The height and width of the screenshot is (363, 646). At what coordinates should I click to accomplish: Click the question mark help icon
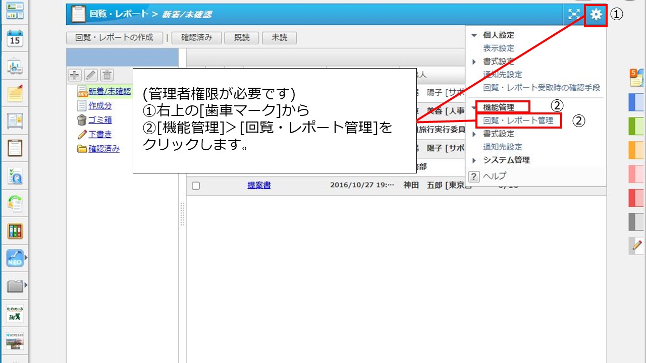(x=473, y=176)
